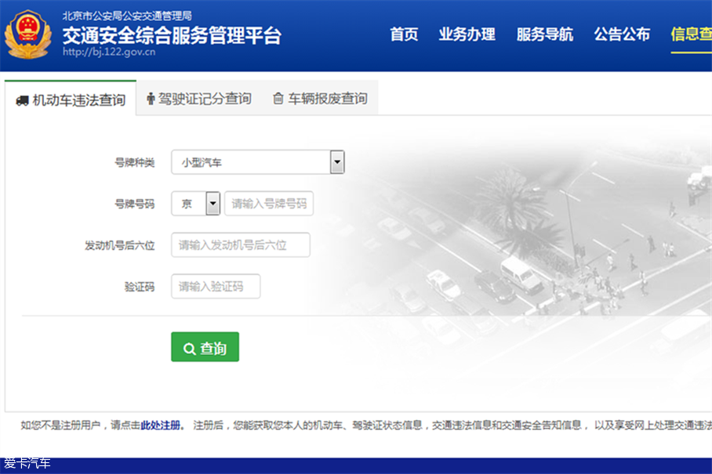Click the bj.122.gov.cn URL in header
The image size is (712, 474).
pos(108,52)
